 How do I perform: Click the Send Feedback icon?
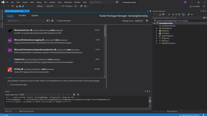click(204, 6)
